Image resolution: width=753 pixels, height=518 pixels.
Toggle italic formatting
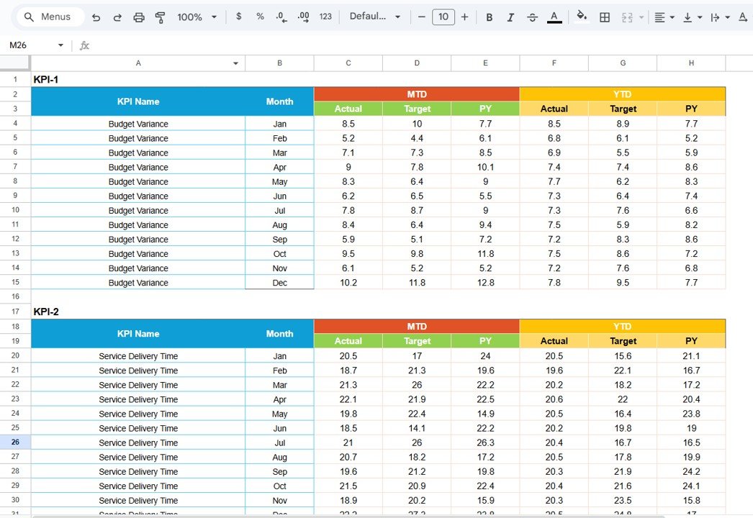pos(510,17)
